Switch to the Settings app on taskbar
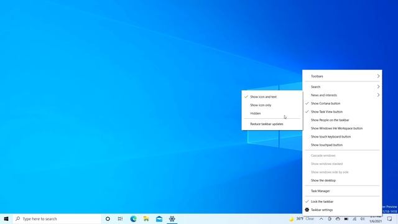Screen dimensions: 398x224 pyautogui.click(x=172, y=218)
